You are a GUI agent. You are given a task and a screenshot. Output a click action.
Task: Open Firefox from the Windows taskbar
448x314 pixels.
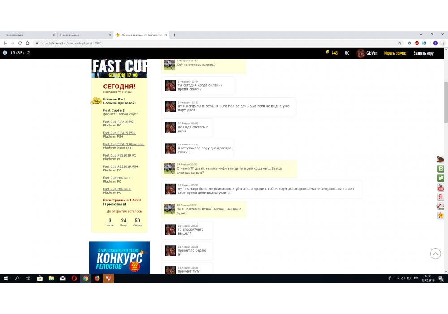pos(97,279)
